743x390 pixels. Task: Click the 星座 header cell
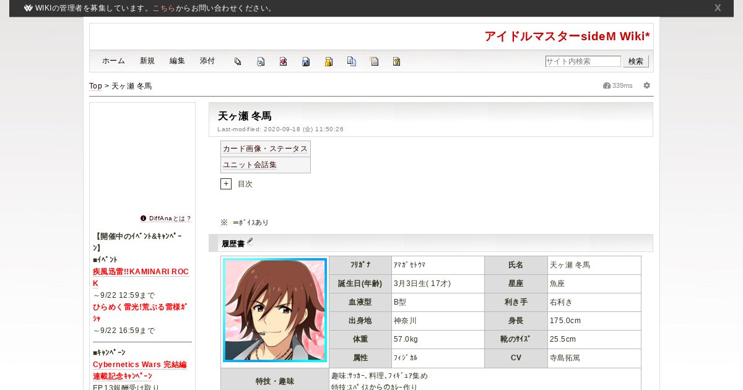point(516,284)
